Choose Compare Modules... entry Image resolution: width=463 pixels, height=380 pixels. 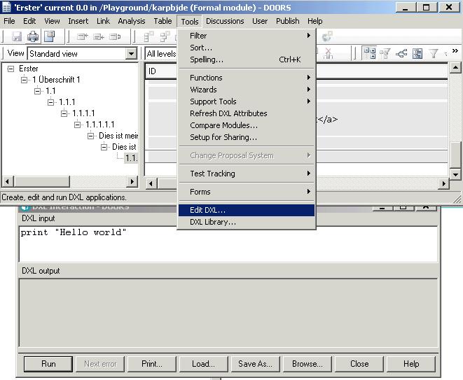pos(247,125)
